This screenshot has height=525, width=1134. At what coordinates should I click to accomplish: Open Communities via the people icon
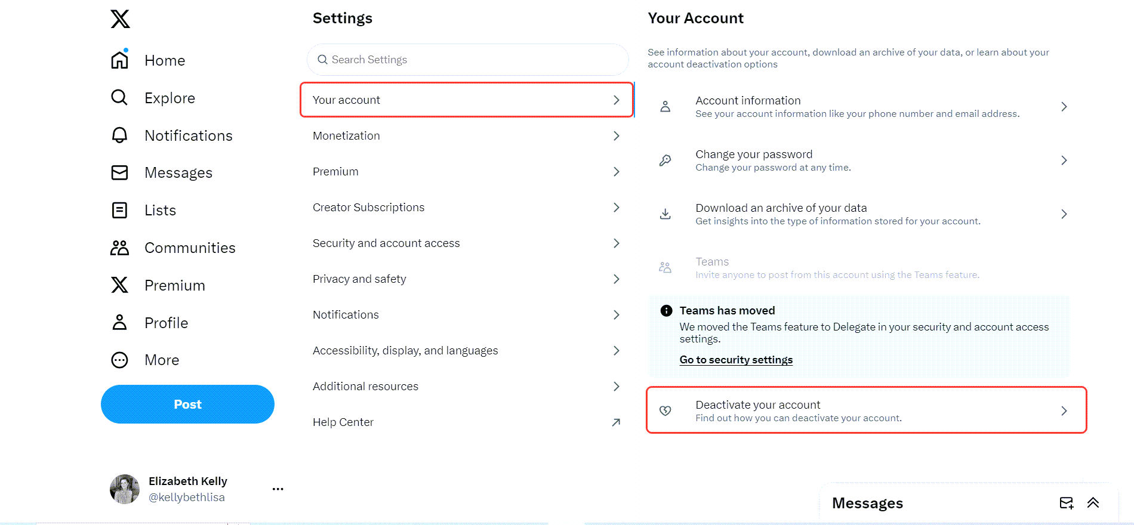(119, 248)
